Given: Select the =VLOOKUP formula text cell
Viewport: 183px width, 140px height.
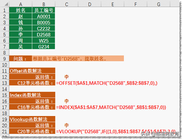Looking at the screenshot, I should pyautogui.click(x=116, y=132).
